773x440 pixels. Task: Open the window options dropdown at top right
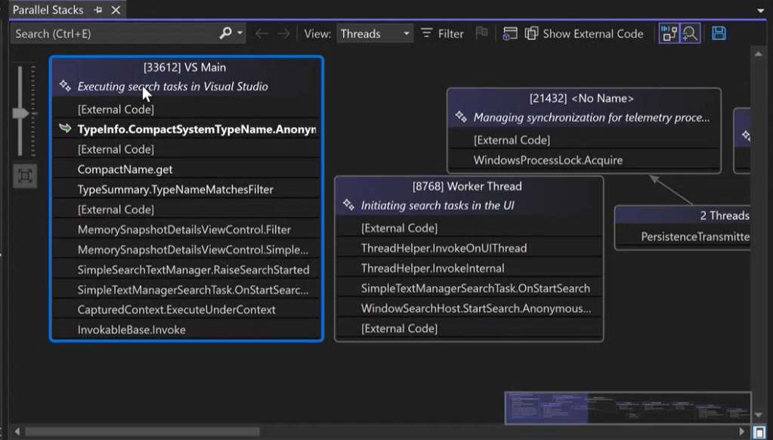pyautogui.click(x=760, y=11)
